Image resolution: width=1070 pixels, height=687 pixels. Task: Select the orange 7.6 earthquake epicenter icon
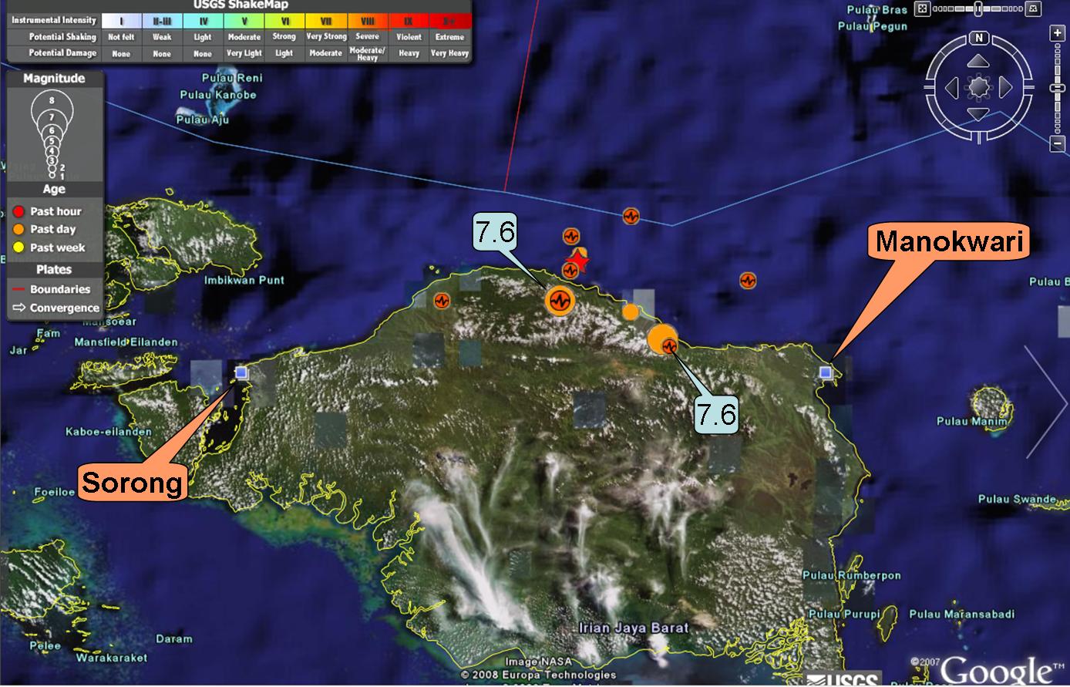point(560,301)
